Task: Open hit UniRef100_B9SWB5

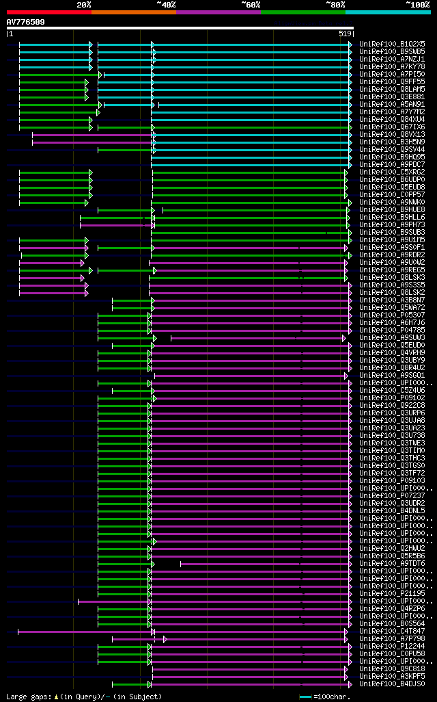Action: tap(393, 52)
